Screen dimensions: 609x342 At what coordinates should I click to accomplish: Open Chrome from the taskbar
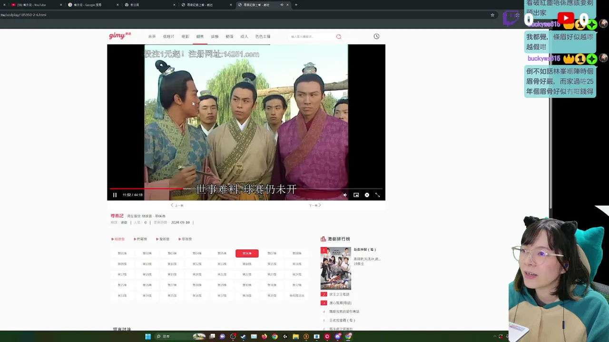pyautogui.click(x=275, y=336)
